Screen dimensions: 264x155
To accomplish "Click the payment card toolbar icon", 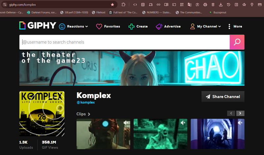I will click(260, 5).
